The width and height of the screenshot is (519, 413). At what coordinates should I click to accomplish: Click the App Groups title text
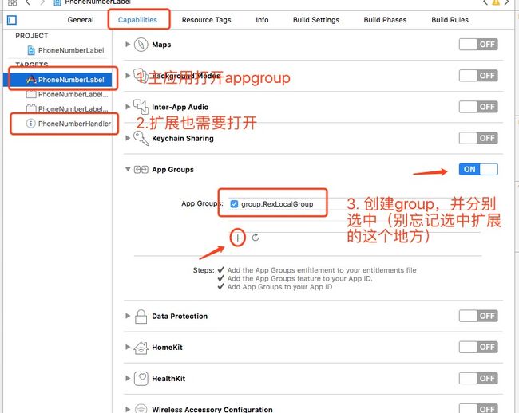(172, 170)
